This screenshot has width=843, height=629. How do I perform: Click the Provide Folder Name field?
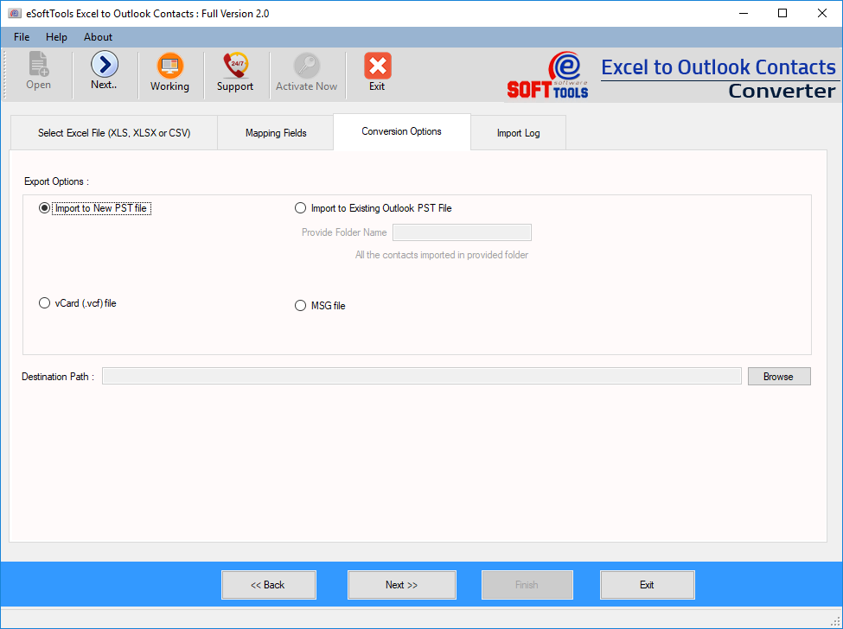(462, 232)
